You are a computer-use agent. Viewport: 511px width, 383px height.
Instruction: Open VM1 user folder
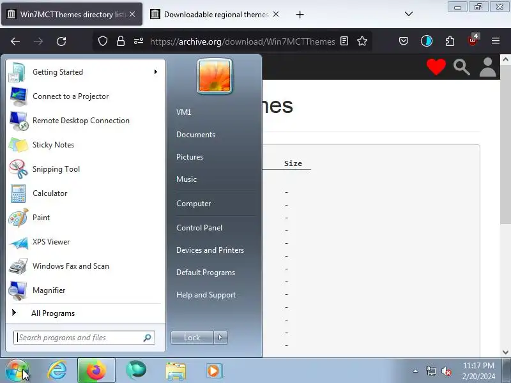[183, 112]
